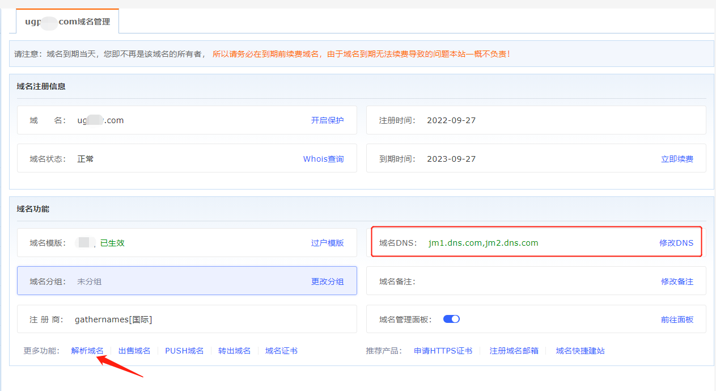Click the 域名功能 section heading
Screen dimensions: 716x391
point(33,209)
